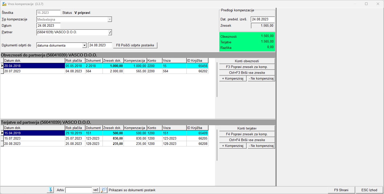384x194 pixels.
Task: Click the ESC Izhod button
Action: [x=369, y=190]
